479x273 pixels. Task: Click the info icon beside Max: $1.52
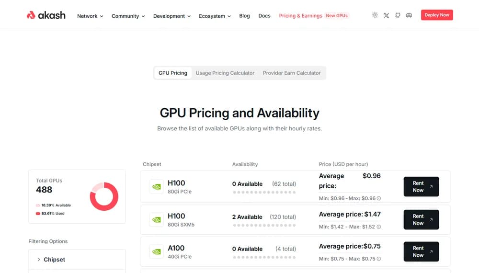click(x=379, y=227)
